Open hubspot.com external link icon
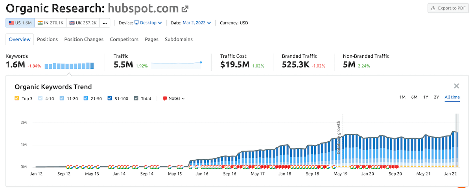Viewport: 472px width, 188px height. click(x=184, y=8)
